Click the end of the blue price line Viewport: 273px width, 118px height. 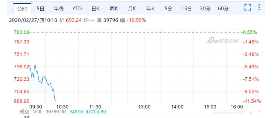(x=55, y=101)
